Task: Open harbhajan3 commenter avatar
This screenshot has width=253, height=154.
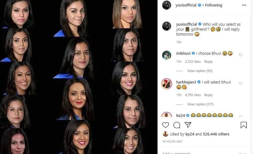Action: click(x=166, y=84)
